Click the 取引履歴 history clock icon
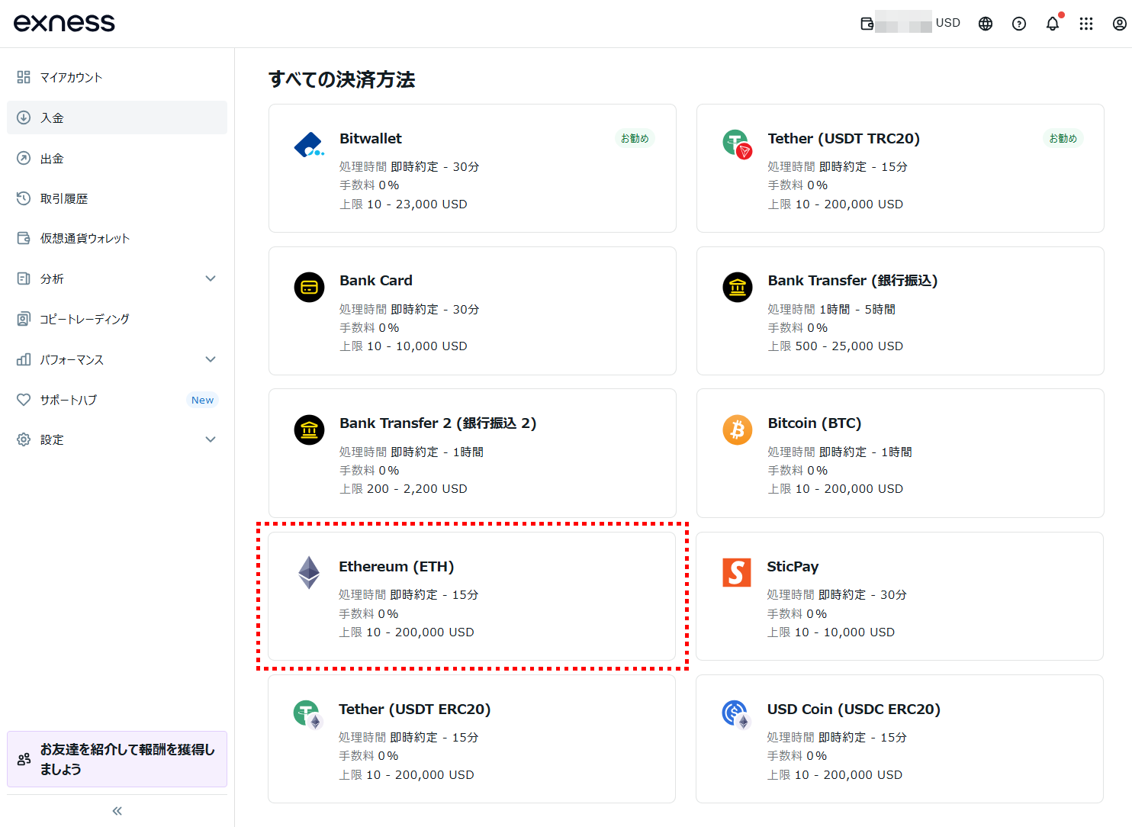The image size is (1132, 827). [x=24, y=198]
